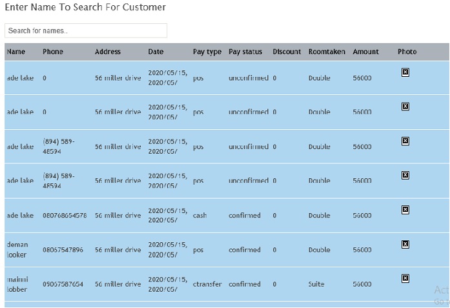Select phone number 09067587654 cell
The height and width of the screenshot is (308, 450).
tap(63, 284)
